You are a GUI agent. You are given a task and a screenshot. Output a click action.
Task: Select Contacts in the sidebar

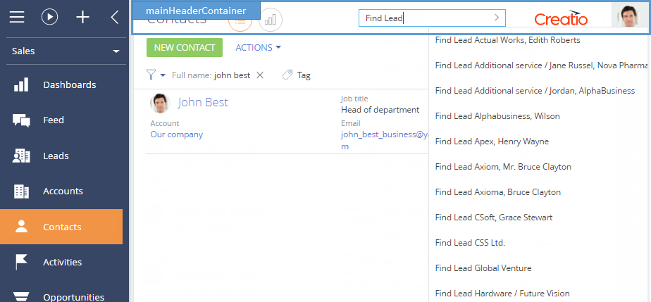(x=61, y=227)
